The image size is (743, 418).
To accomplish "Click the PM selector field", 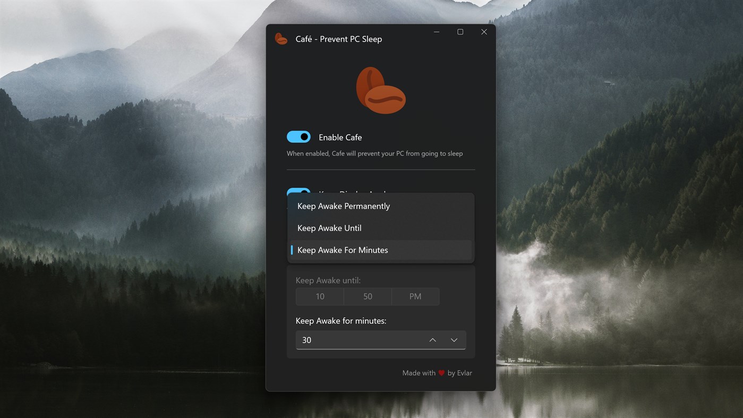I will 415,296.
